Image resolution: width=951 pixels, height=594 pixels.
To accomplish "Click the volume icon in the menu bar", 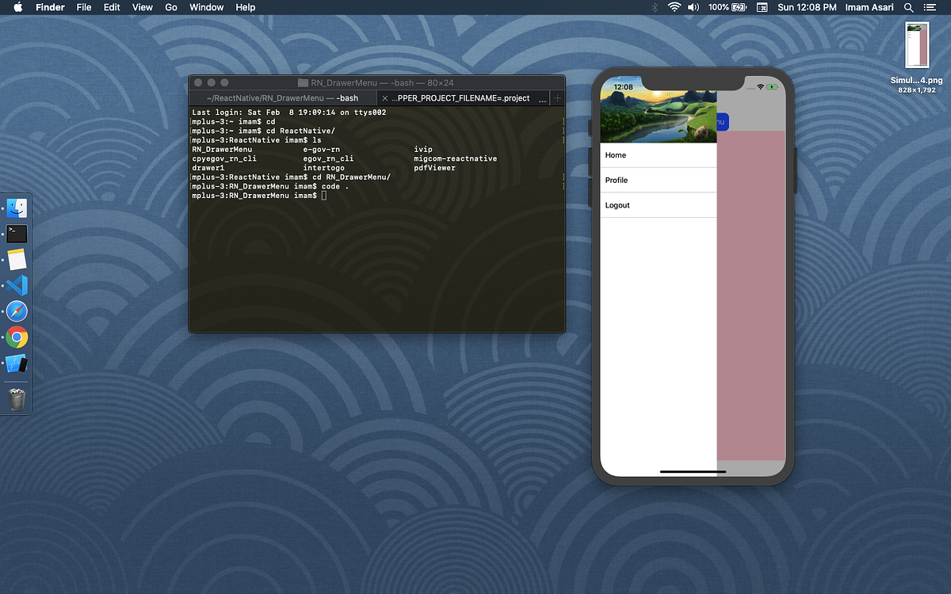I will click(x=693, y=7).
